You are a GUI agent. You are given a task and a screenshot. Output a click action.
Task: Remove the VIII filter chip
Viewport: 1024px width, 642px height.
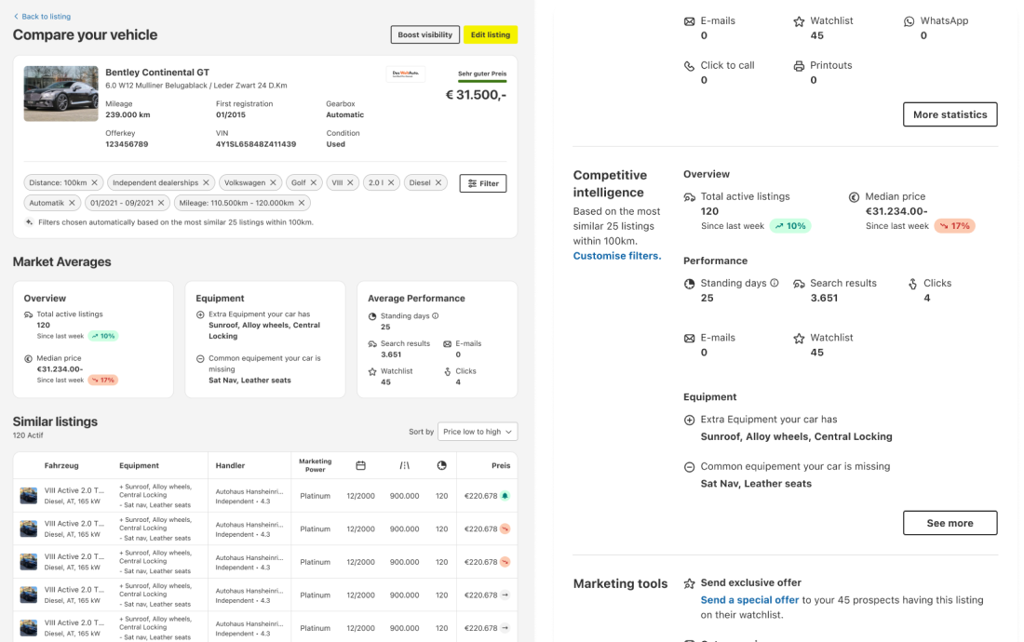click(350, 182)
